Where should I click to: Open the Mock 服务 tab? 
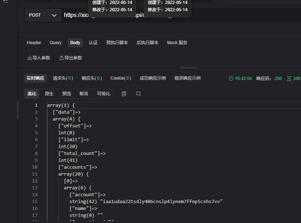point(177,42)
